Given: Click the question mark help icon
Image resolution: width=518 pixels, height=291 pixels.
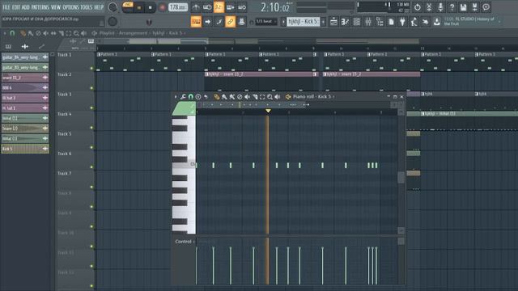Looking at the screenshot, I should pyautogui.click(x=452, y=7).
